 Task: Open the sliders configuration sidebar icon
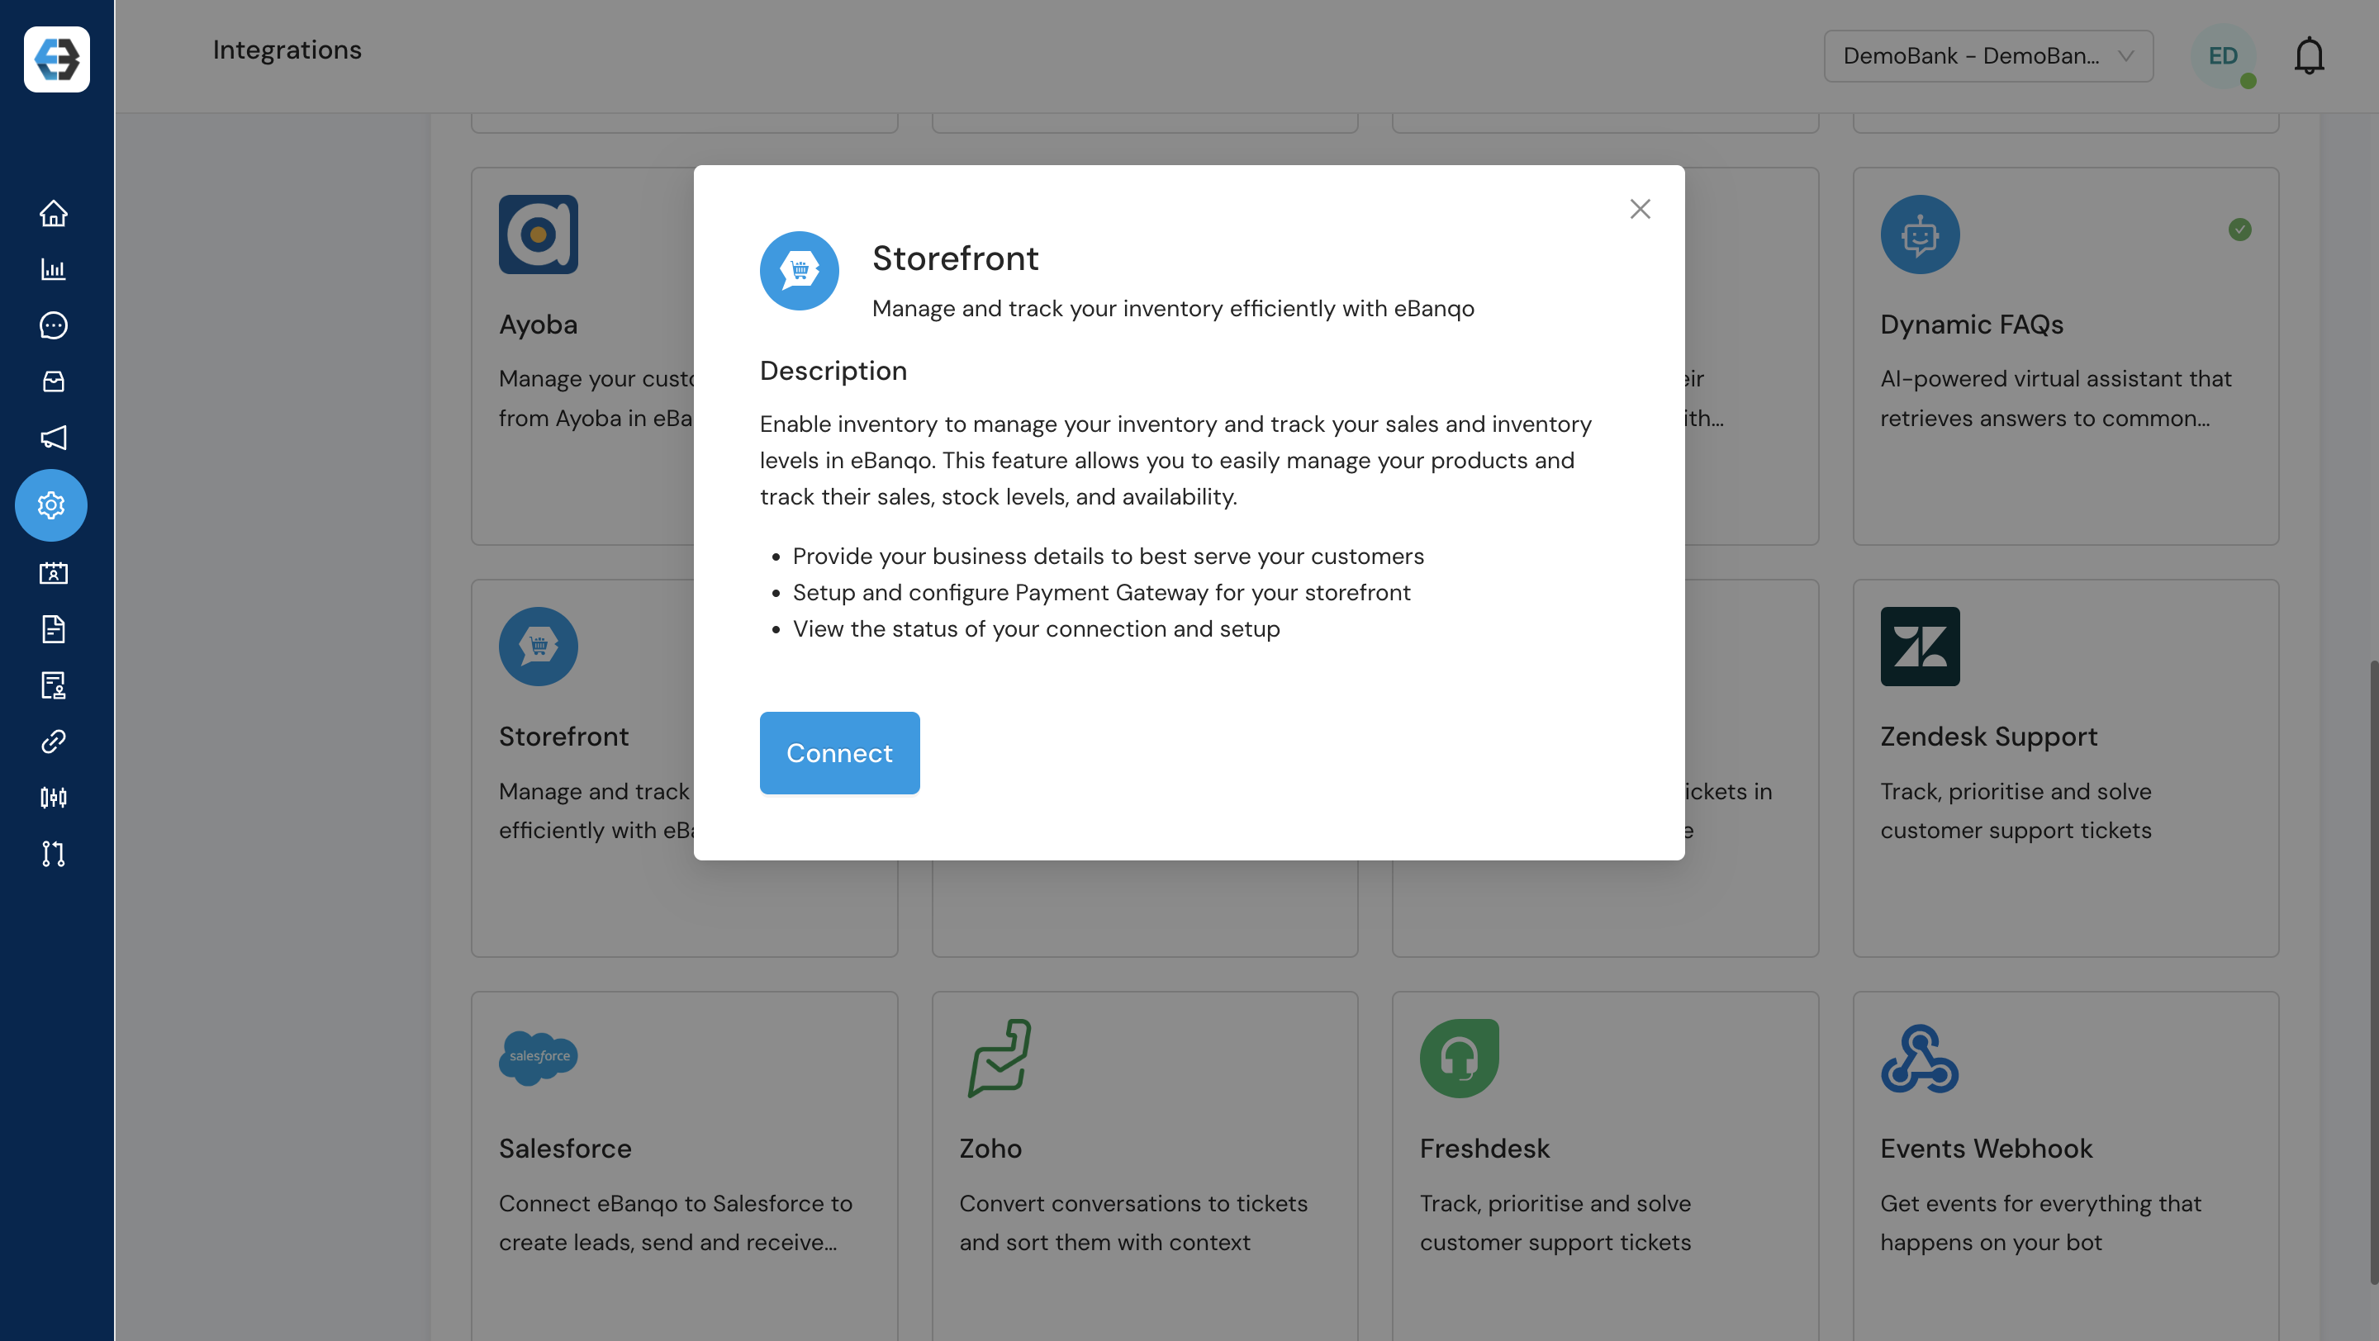click(53, 798)
